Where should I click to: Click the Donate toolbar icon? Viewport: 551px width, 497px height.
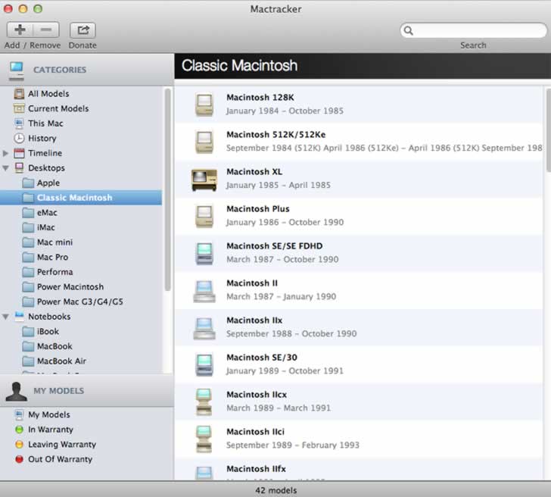pyautogui.click(x=82, y=30)
